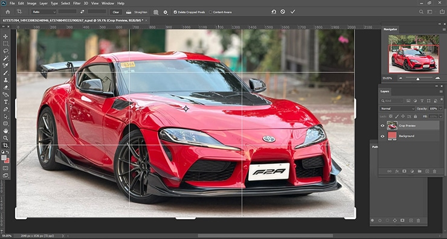The width and height of the screenshot is (447, 239).
Task: Select the Eraser tool
Action: coord(5,88)
